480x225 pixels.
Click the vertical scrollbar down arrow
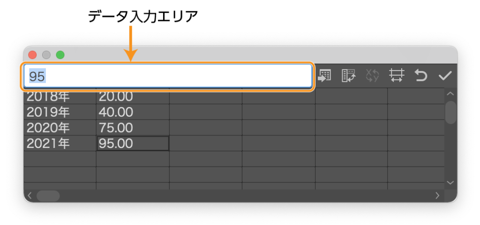(x=450, y=183)
